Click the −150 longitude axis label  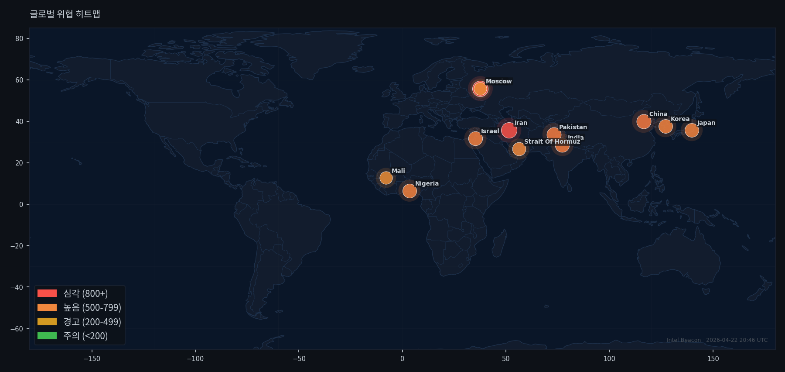[x=92, y=359]
